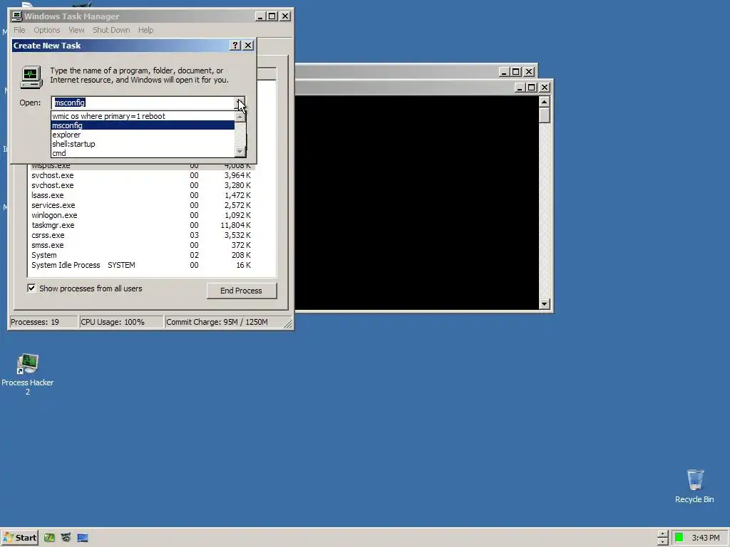Viewport: 730px width, 547px height.
Task: Select the services.exe process row
Action: click(x=141, y=205)
